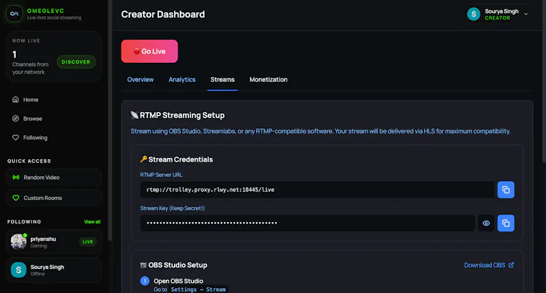Click View all in Following section
Viewport: 546px width, 293px height.
(x=92, y=222)
